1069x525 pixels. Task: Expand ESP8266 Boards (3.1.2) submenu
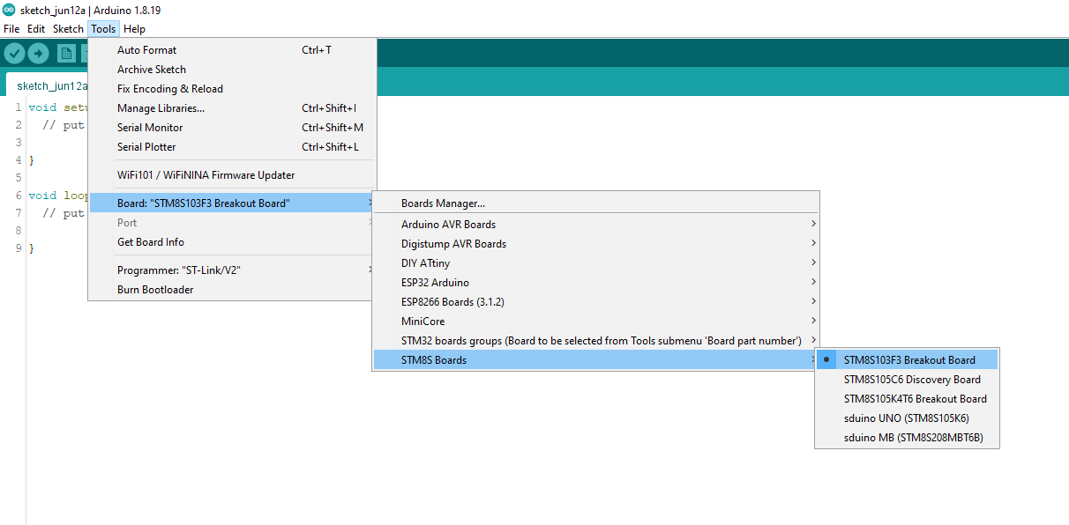[596, 302]
